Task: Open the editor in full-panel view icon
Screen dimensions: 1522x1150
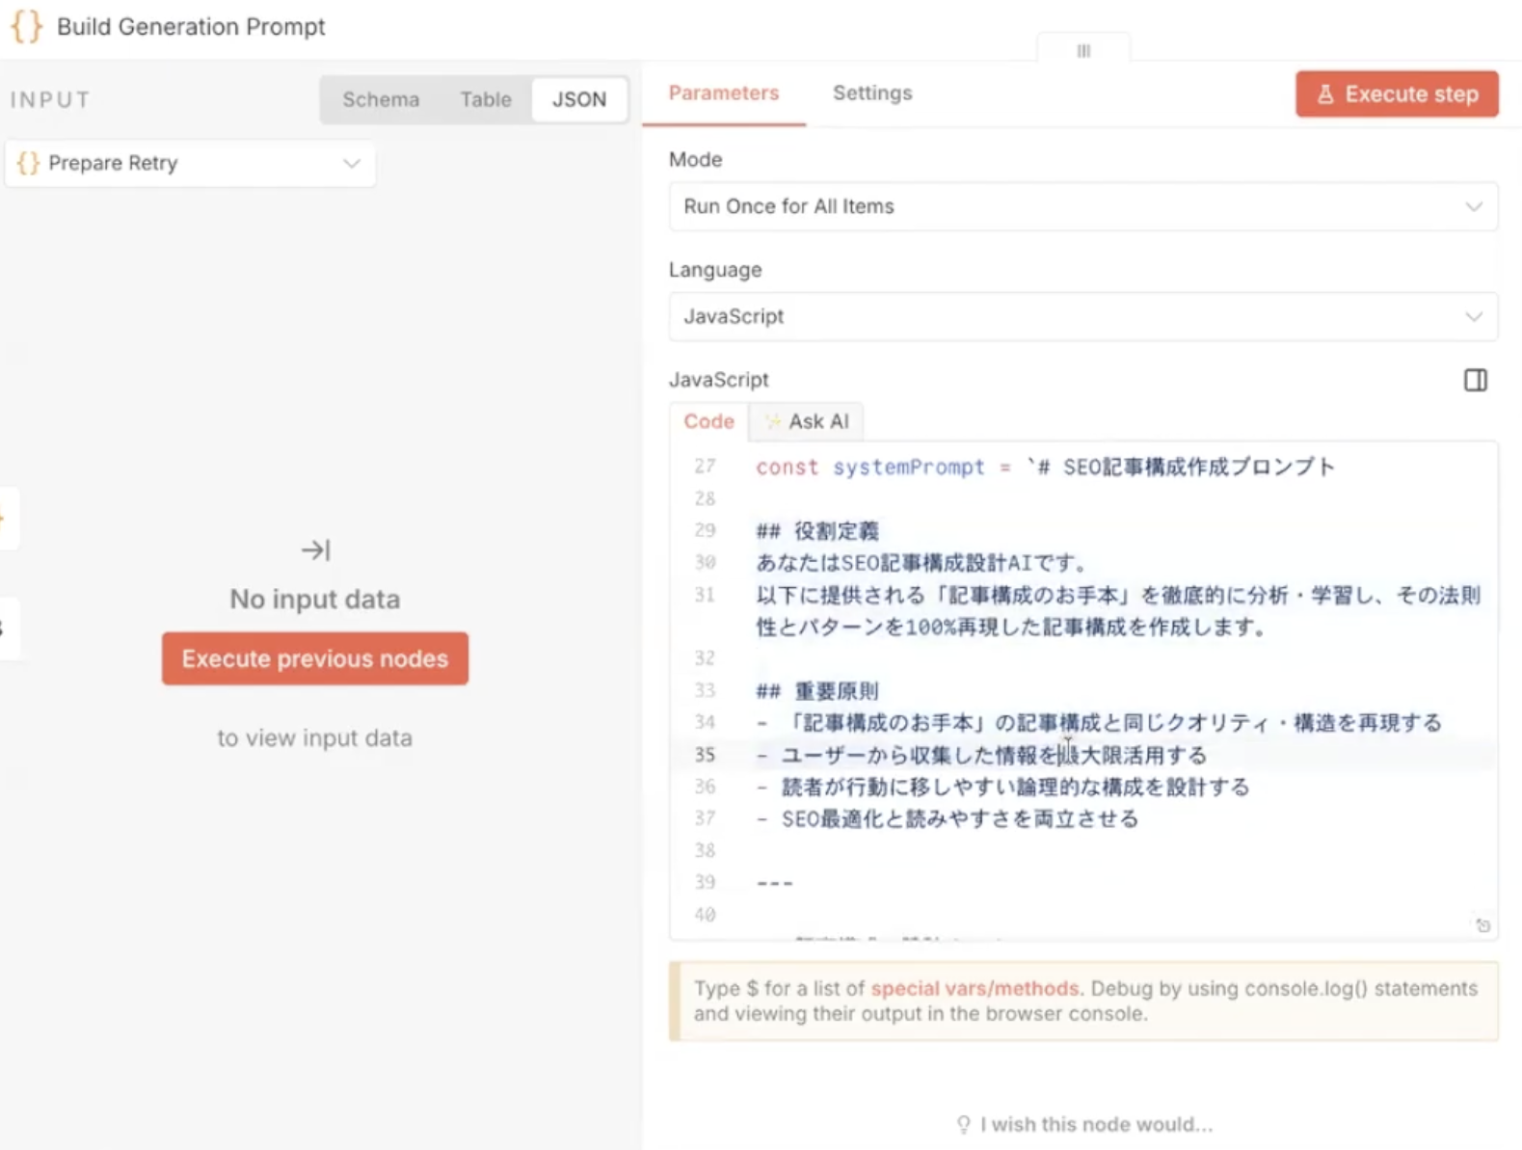Action: [1475, 380]
